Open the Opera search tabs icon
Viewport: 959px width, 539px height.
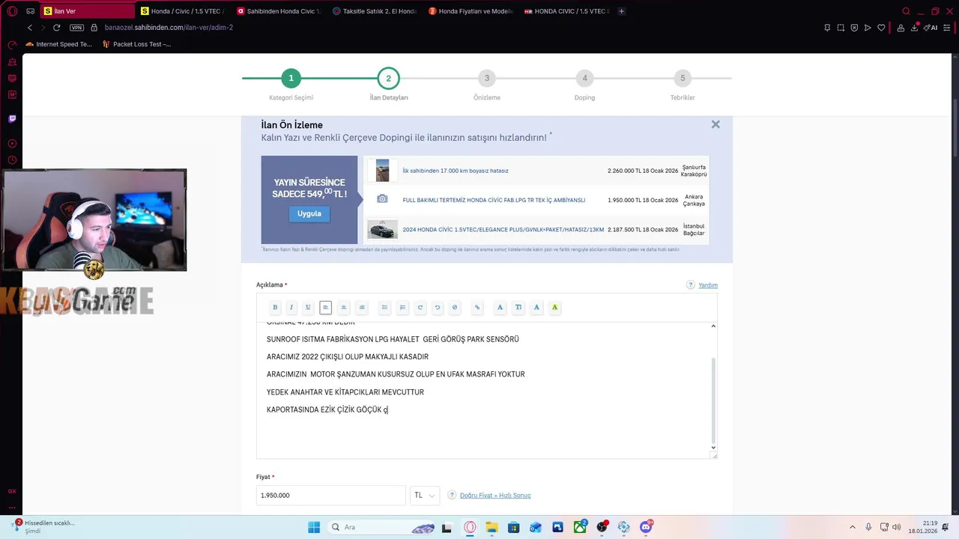pos(906,11)
